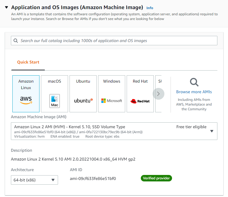Viewport: 228px width, 197px height.
Task: Open the Browse more AMIs link
Action: pos(194,92)
